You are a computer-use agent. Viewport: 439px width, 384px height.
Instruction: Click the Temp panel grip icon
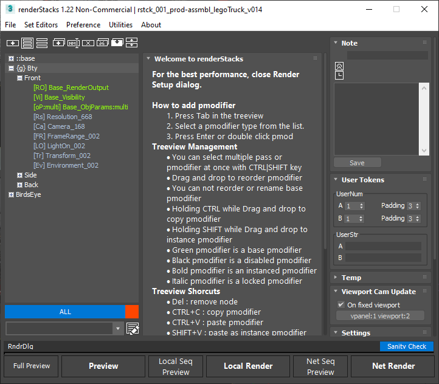pyautogui.click(x=425, y=277)
